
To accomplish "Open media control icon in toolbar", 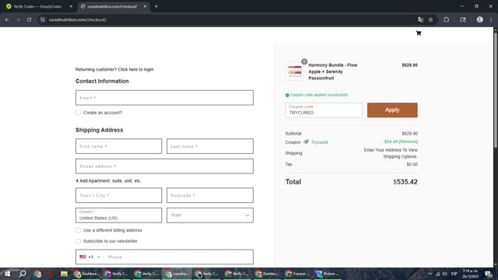I will pyautogui.click(x=463, y=19).
